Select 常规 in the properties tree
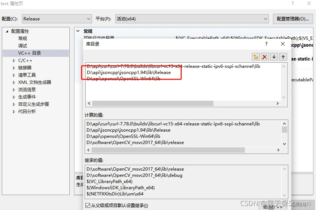The image size is (316, 210). tap(23, 38)
